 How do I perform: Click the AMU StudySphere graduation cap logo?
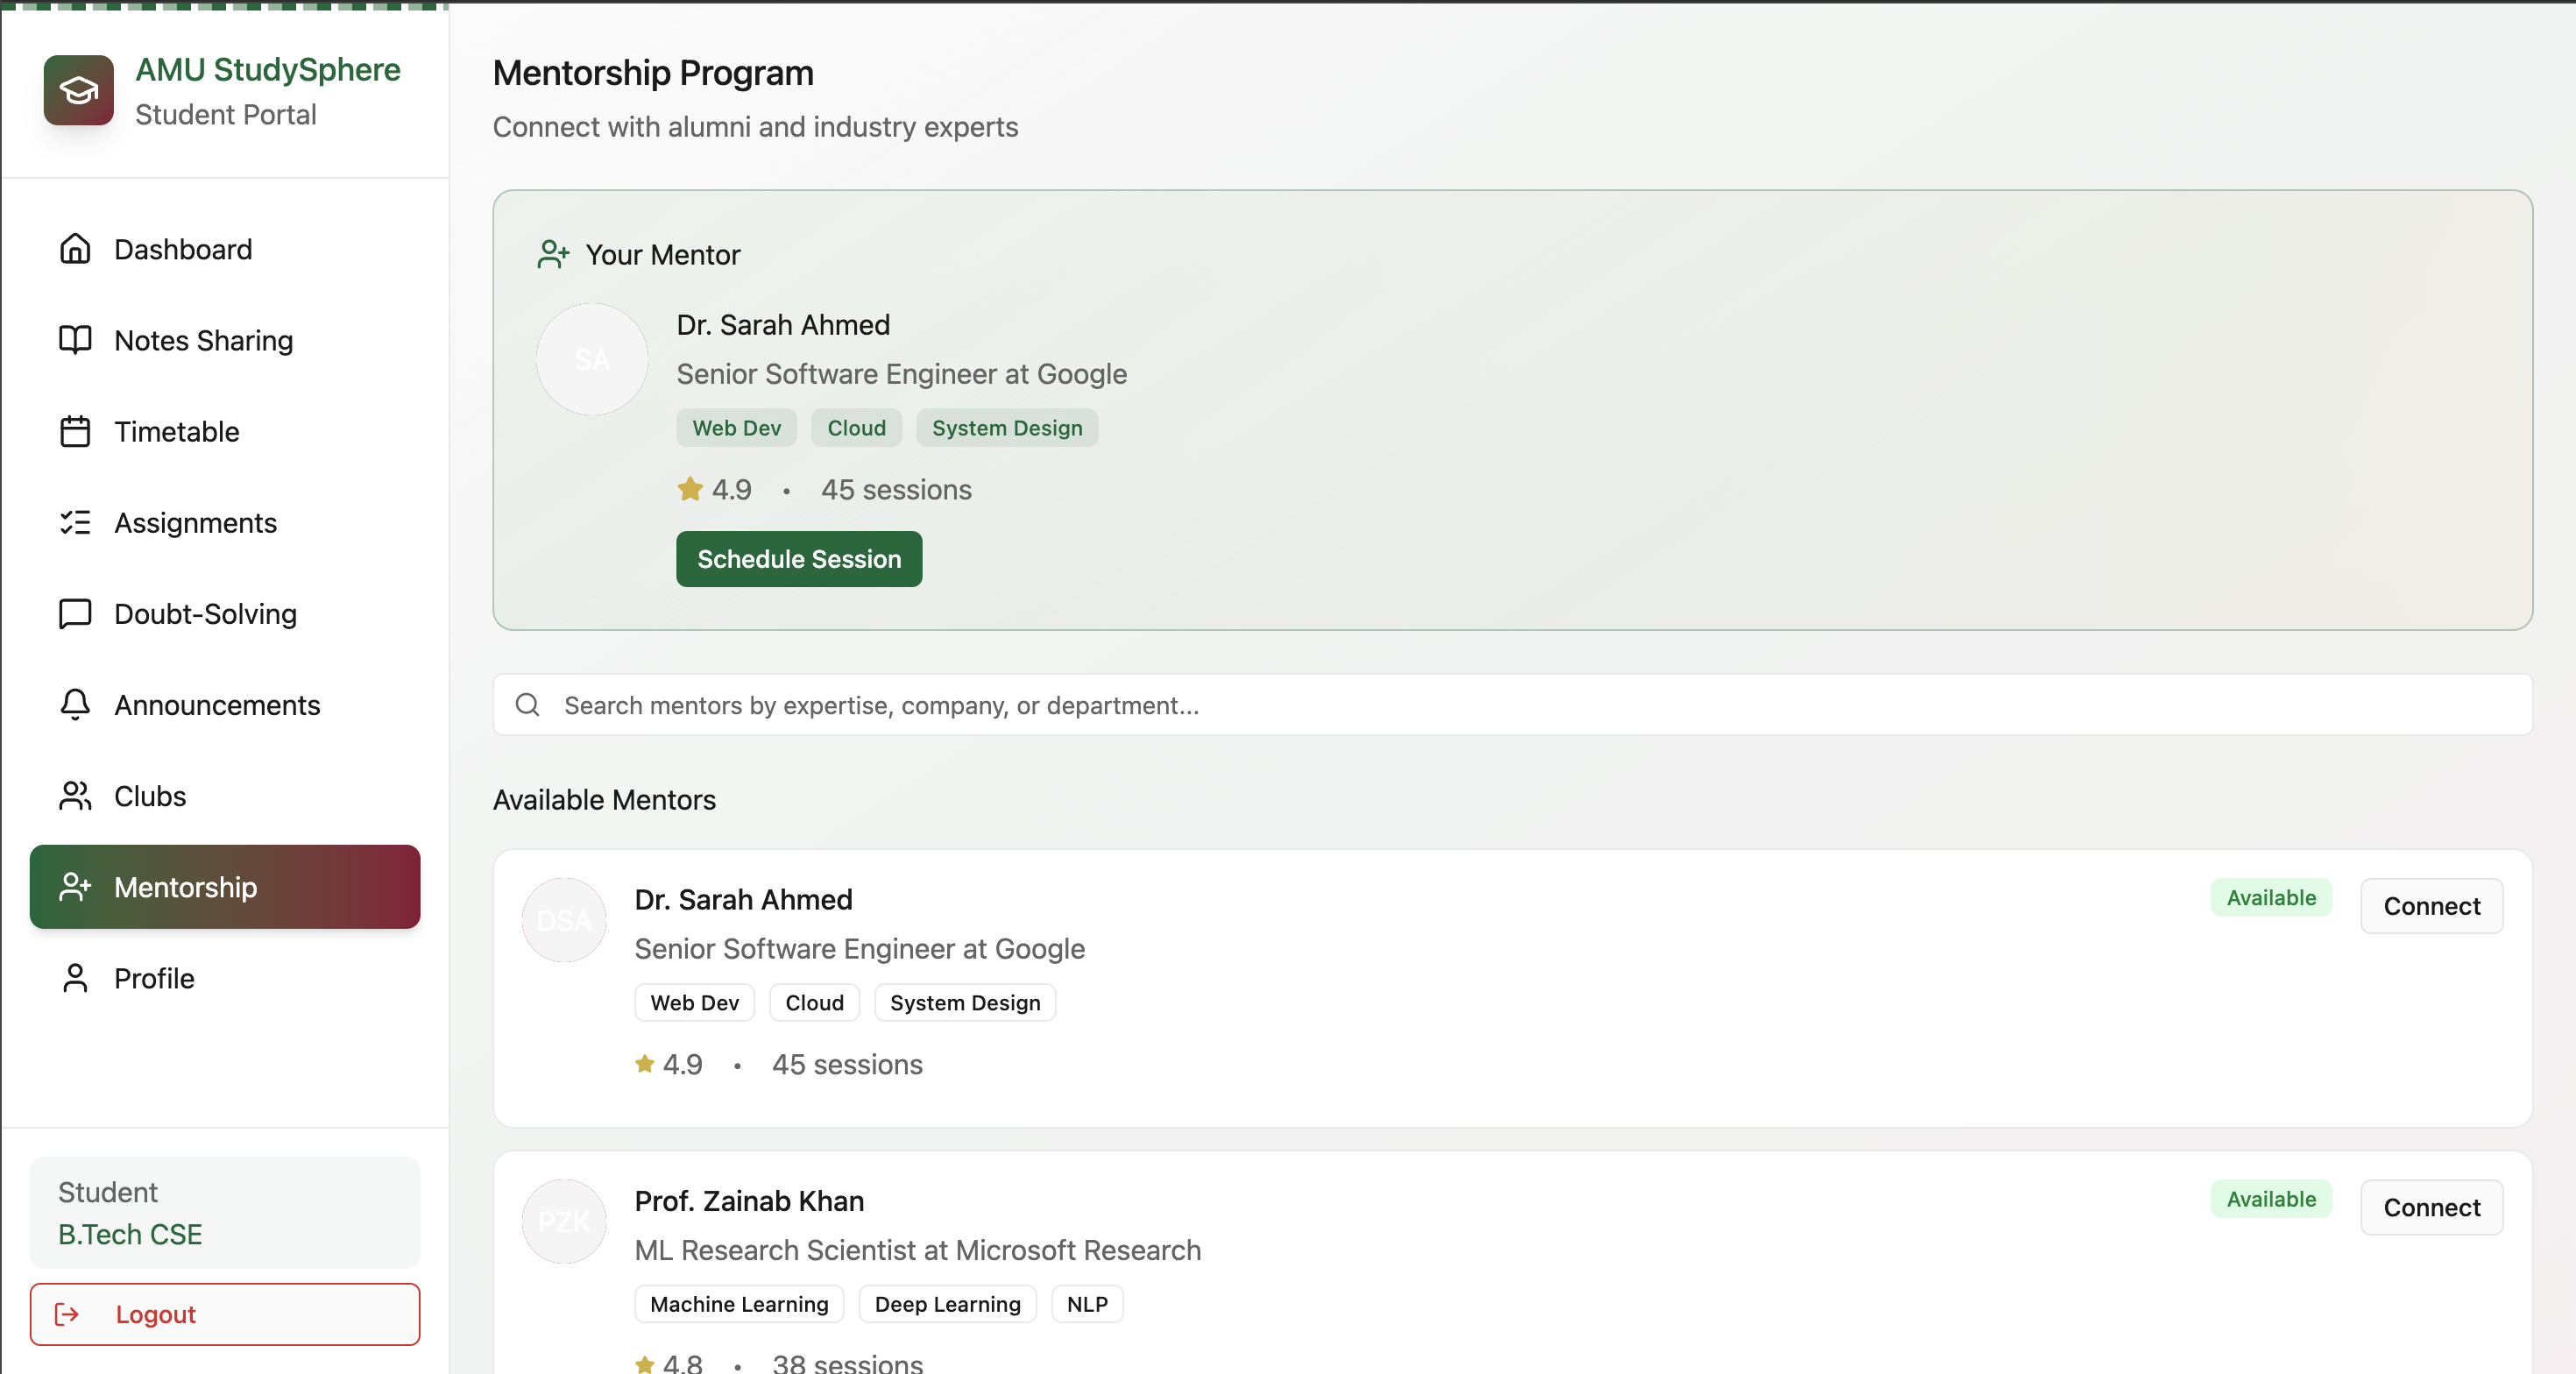coord(78,90)
